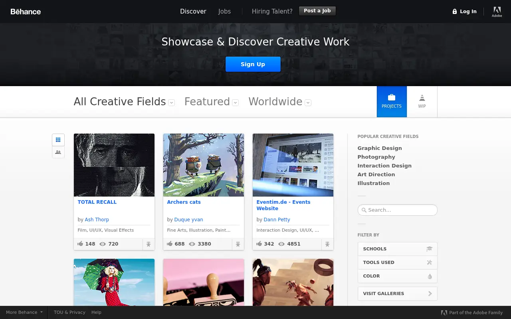
Task: Open Ash Thorp's profile link
Action: [x=97, y=220]
